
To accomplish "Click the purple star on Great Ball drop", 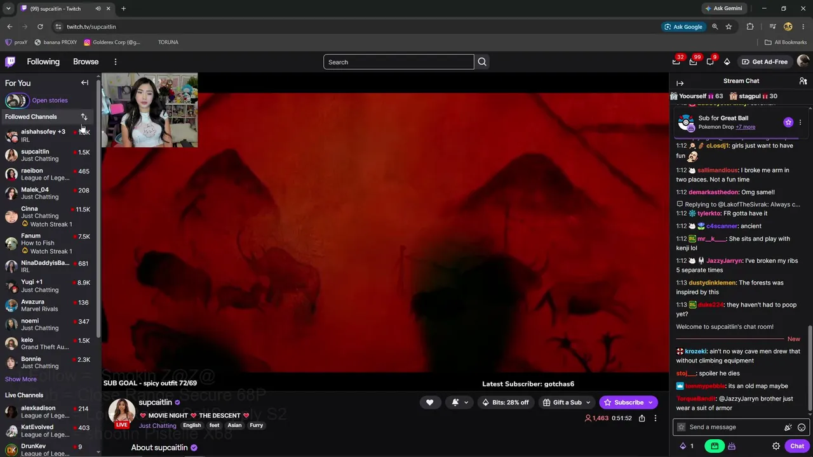I will (788, 122).
